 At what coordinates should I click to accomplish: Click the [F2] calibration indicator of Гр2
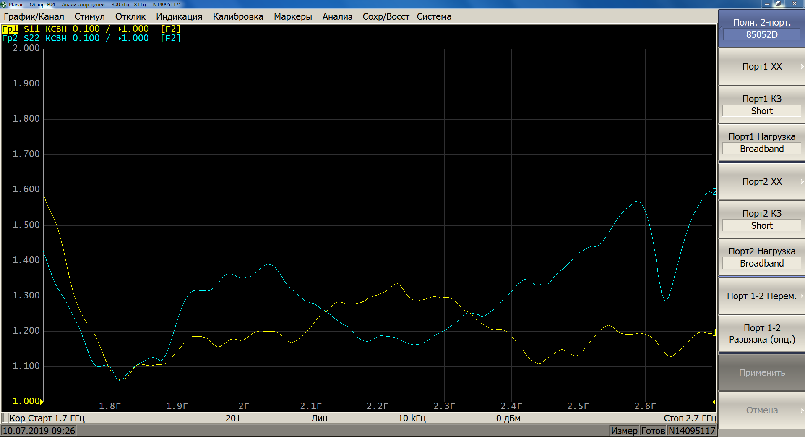[x=171, y=38]
